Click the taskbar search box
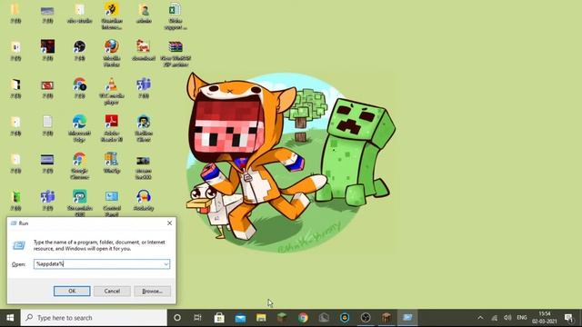 pos(94,318)
